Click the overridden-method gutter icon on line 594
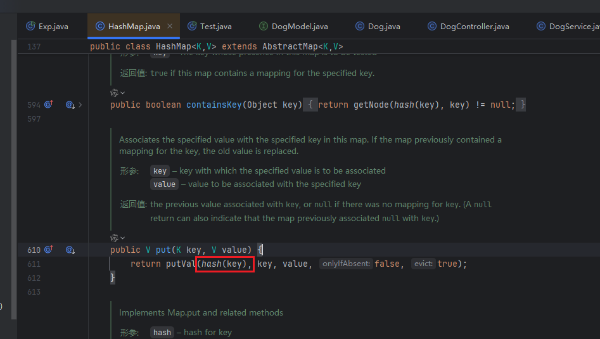This screenshot has width=600, height=339. (70, 105)
